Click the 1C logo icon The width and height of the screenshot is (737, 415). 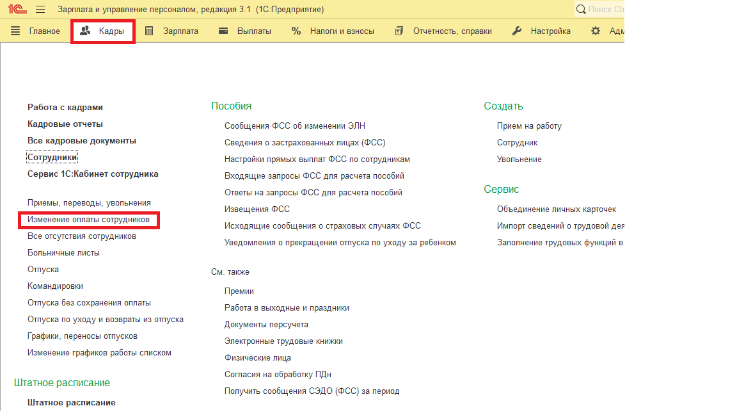point(17,9)
